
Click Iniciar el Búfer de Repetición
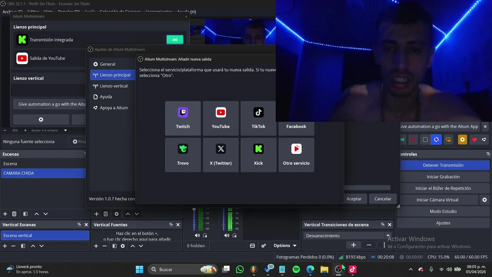(x=443, y=188)
